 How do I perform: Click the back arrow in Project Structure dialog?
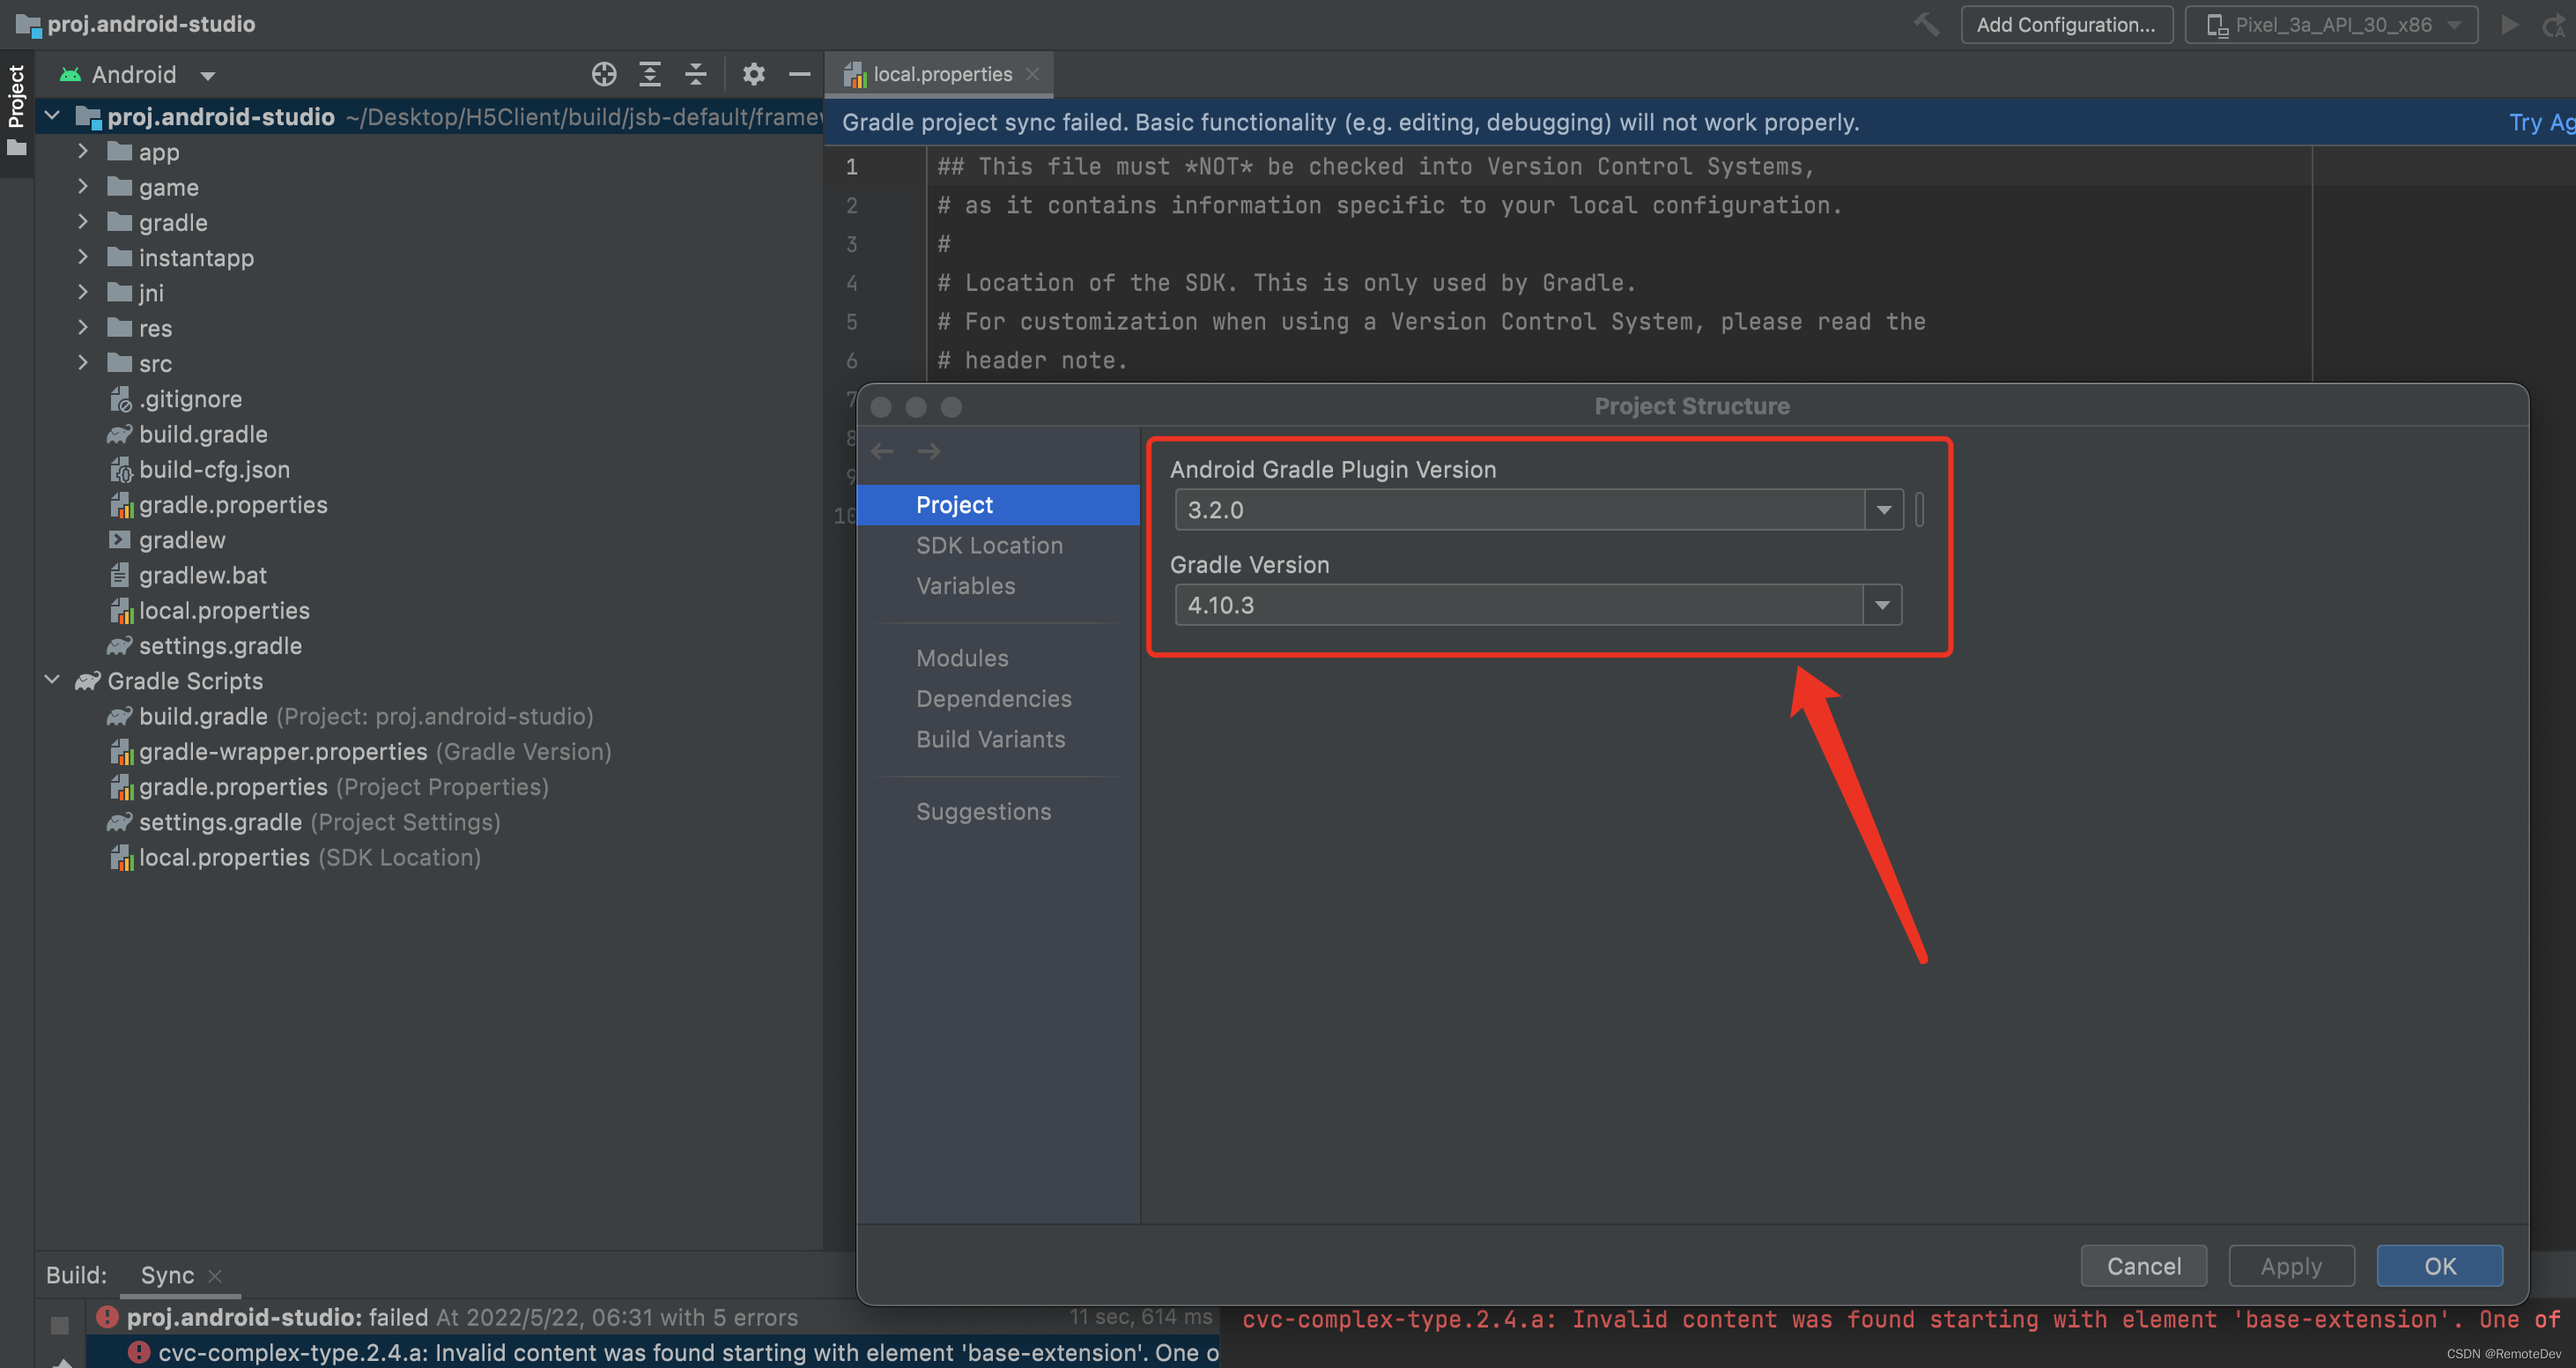point(882,451)
